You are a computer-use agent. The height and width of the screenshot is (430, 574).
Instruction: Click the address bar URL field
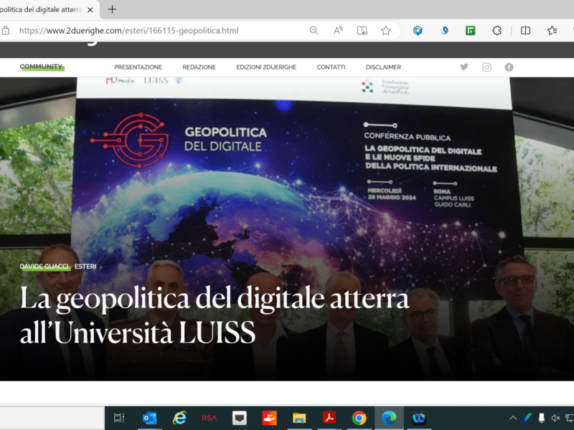[x=129, y=31]
